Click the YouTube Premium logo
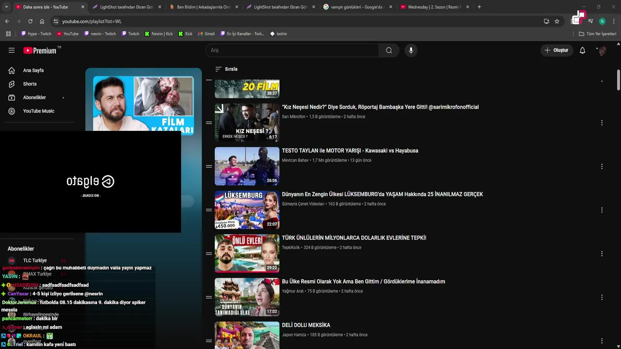Image resolution: width=621 pixels, height=349 pixels. click(x=40, y=50)
